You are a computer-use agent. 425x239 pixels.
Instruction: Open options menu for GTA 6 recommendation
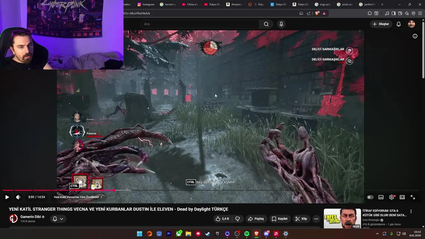click(411, 211)
